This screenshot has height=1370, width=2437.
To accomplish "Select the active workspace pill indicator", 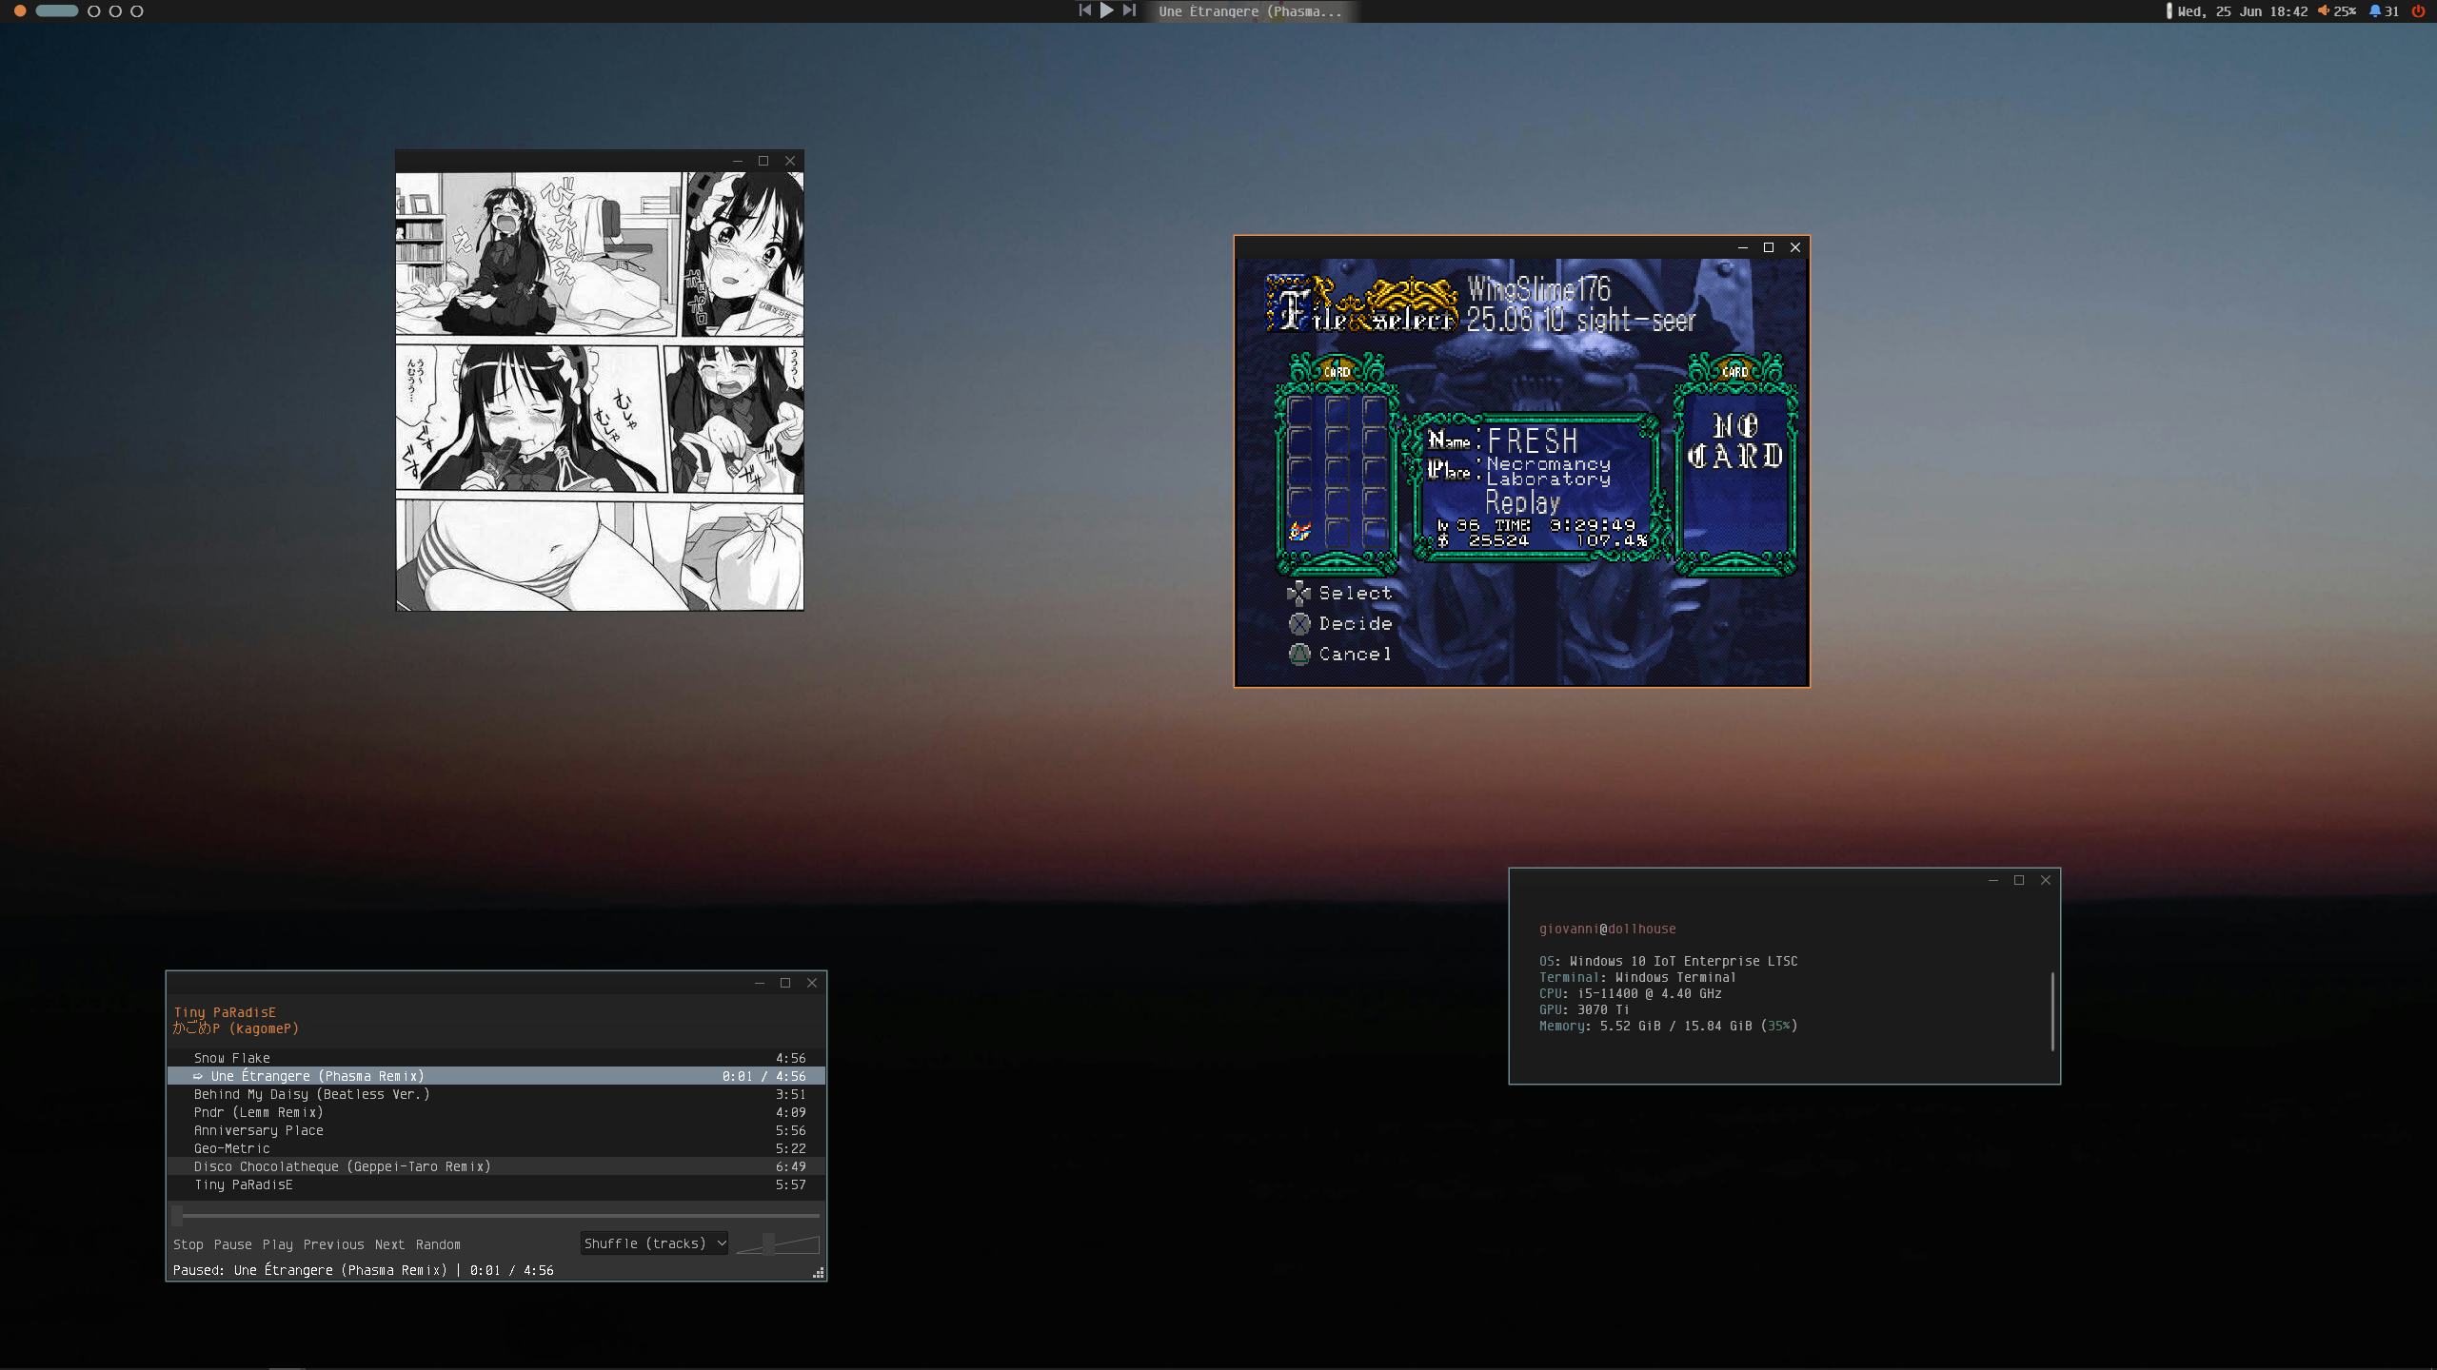I will click(x=57, y=11).
